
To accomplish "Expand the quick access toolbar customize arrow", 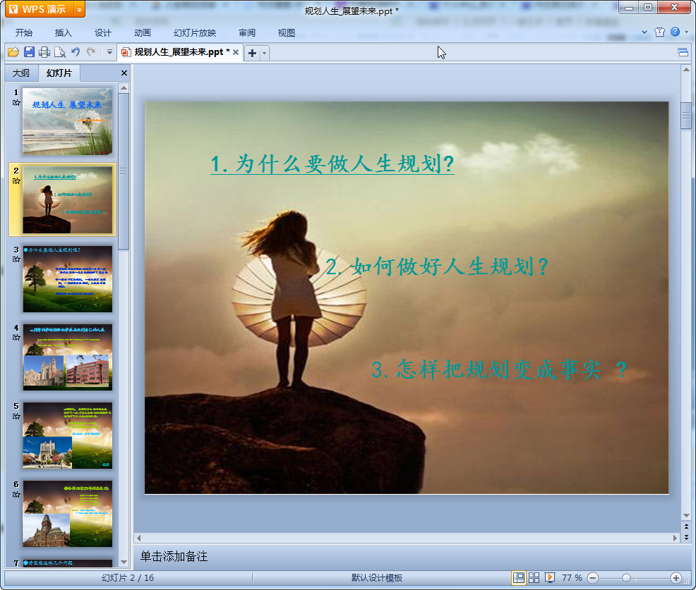I will click(109, 52).
